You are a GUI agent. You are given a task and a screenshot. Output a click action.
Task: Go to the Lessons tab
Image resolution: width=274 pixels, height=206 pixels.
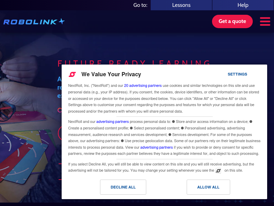pyautogui.click(x=182, y=5)
